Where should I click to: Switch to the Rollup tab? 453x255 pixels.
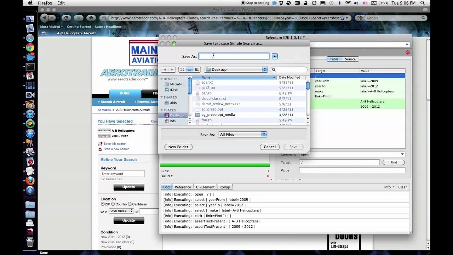point(224,187)
